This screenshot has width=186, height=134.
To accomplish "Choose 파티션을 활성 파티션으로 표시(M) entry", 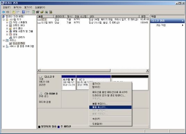I will click(x=110, y=92).
